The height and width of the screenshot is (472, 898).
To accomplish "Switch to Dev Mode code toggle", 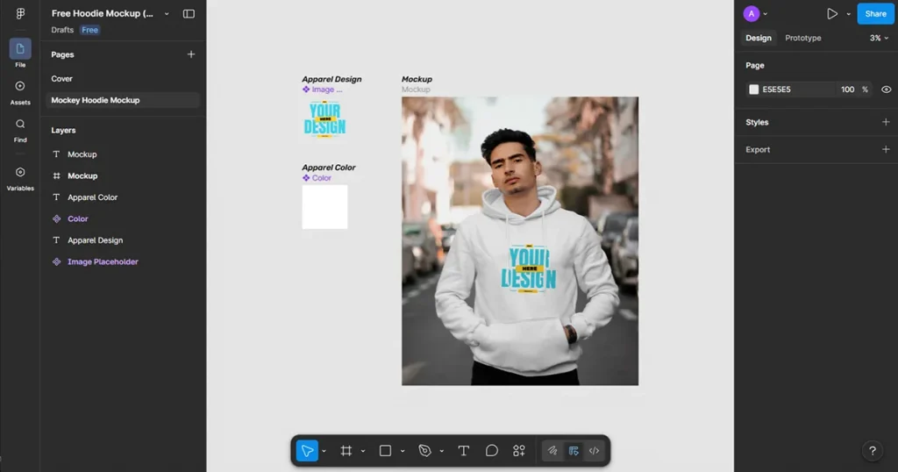I will point(594,451).
